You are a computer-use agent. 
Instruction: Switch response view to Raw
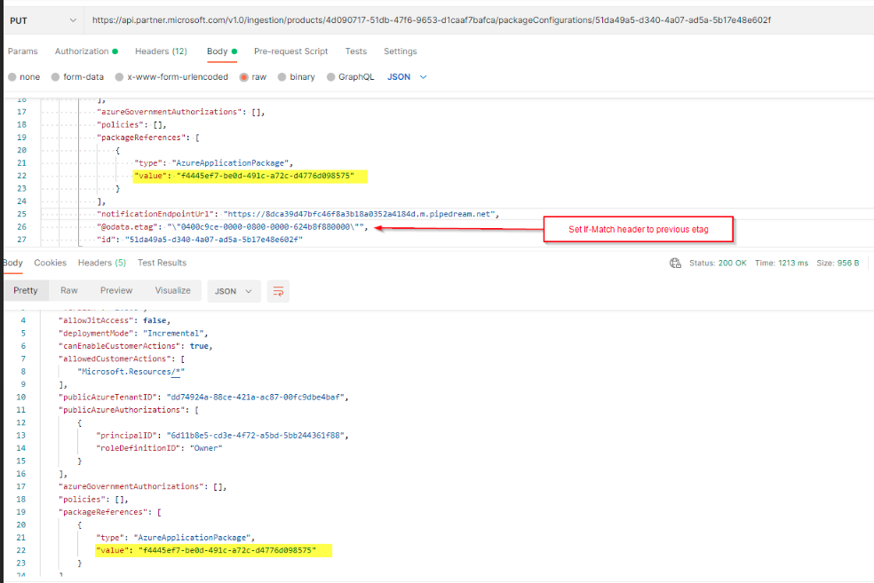69,291
